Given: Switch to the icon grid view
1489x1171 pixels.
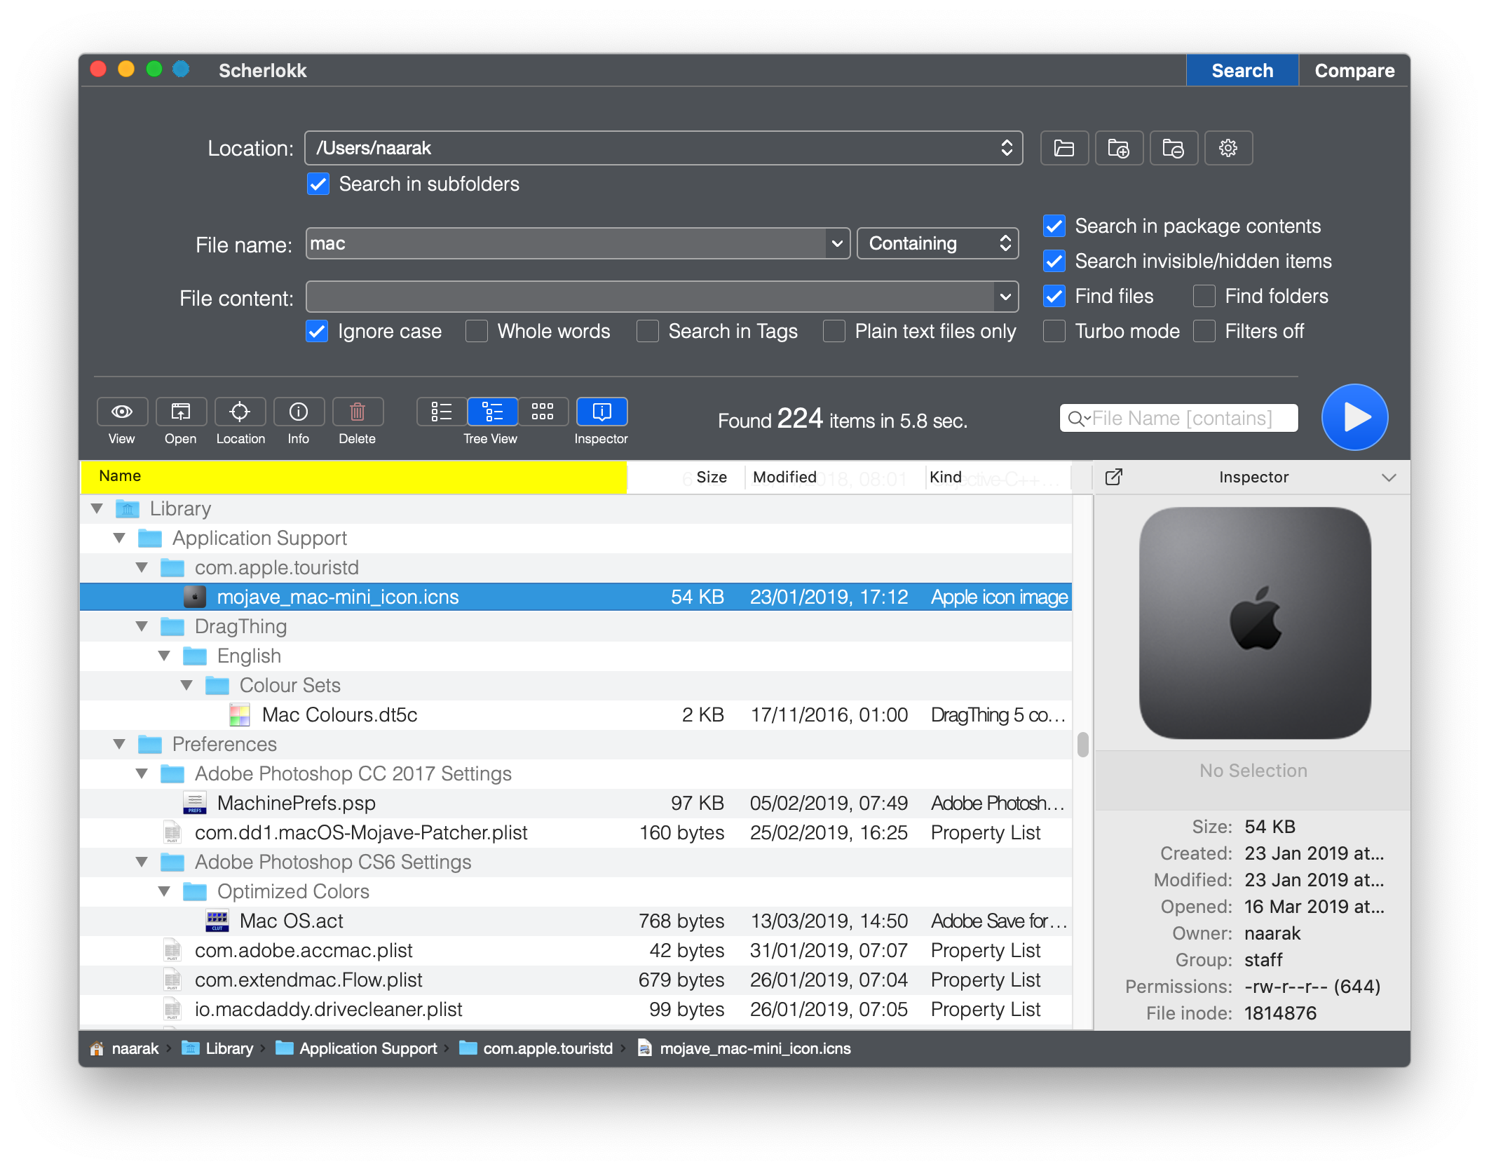Looking at the screenshot, I should coord(542,412).
